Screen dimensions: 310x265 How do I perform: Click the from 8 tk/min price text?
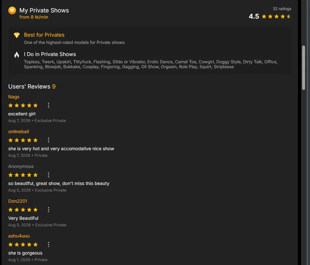point(34,17)
